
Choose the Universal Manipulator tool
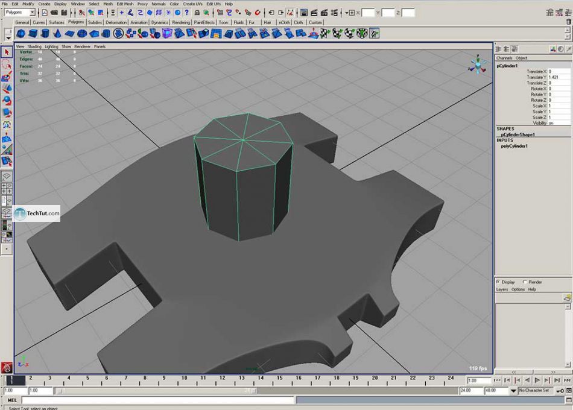(6, 125)
